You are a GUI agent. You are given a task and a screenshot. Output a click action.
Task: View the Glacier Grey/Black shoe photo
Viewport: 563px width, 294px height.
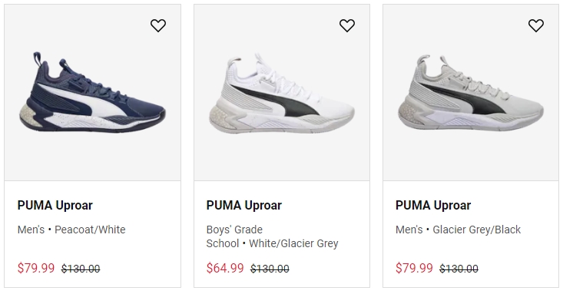(x=471, y=92)
